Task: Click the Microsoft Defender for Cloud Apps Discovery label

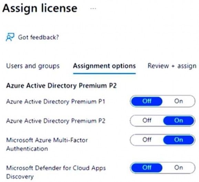Action: click(x=56, y=172)
